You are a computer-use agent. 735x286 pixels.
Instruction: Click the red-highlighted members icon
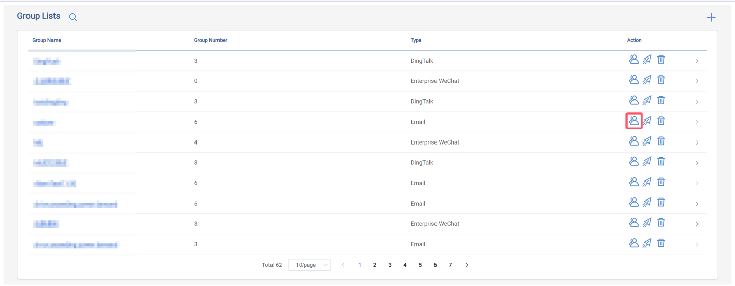pyautogui.click(x=634, y=121)
